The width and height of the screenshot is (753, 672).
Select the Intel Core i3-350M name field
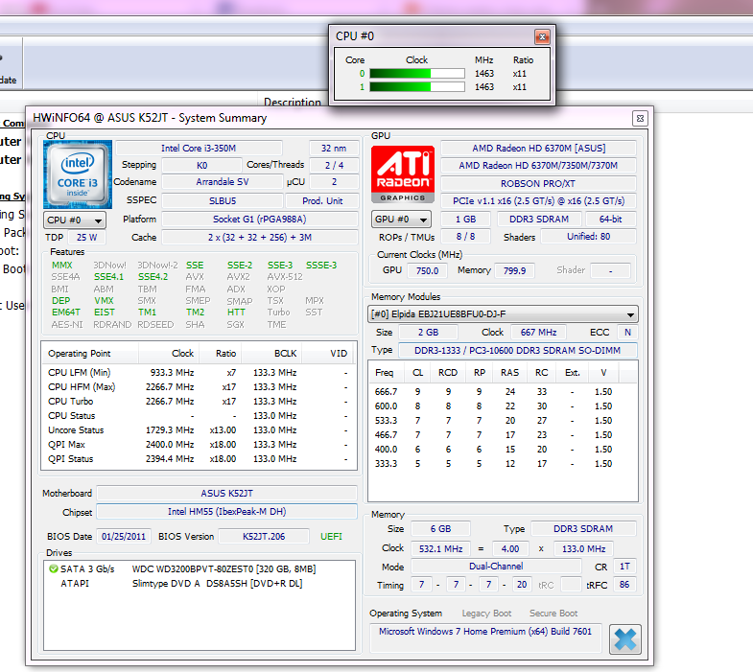tap(199, 149)
